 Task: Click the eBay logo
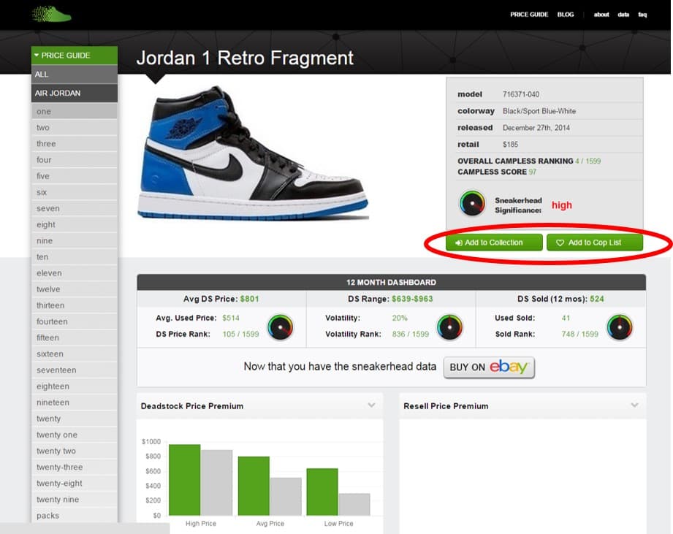click(x=509, y=367)
